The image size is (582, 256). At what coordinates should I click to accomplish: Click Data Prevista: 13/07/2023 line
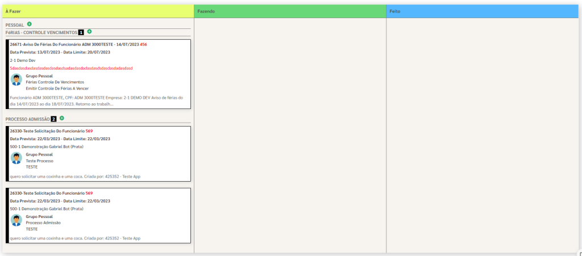pyautogui.click(x=60, y=52)
